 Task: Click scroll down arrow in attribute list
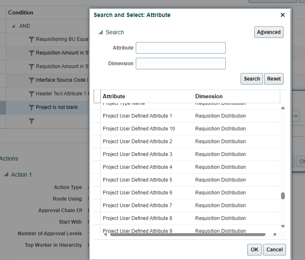tap(283, 226)
